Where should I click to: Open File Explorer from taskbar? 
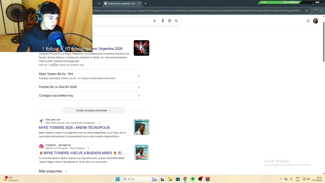pos(170,179)
